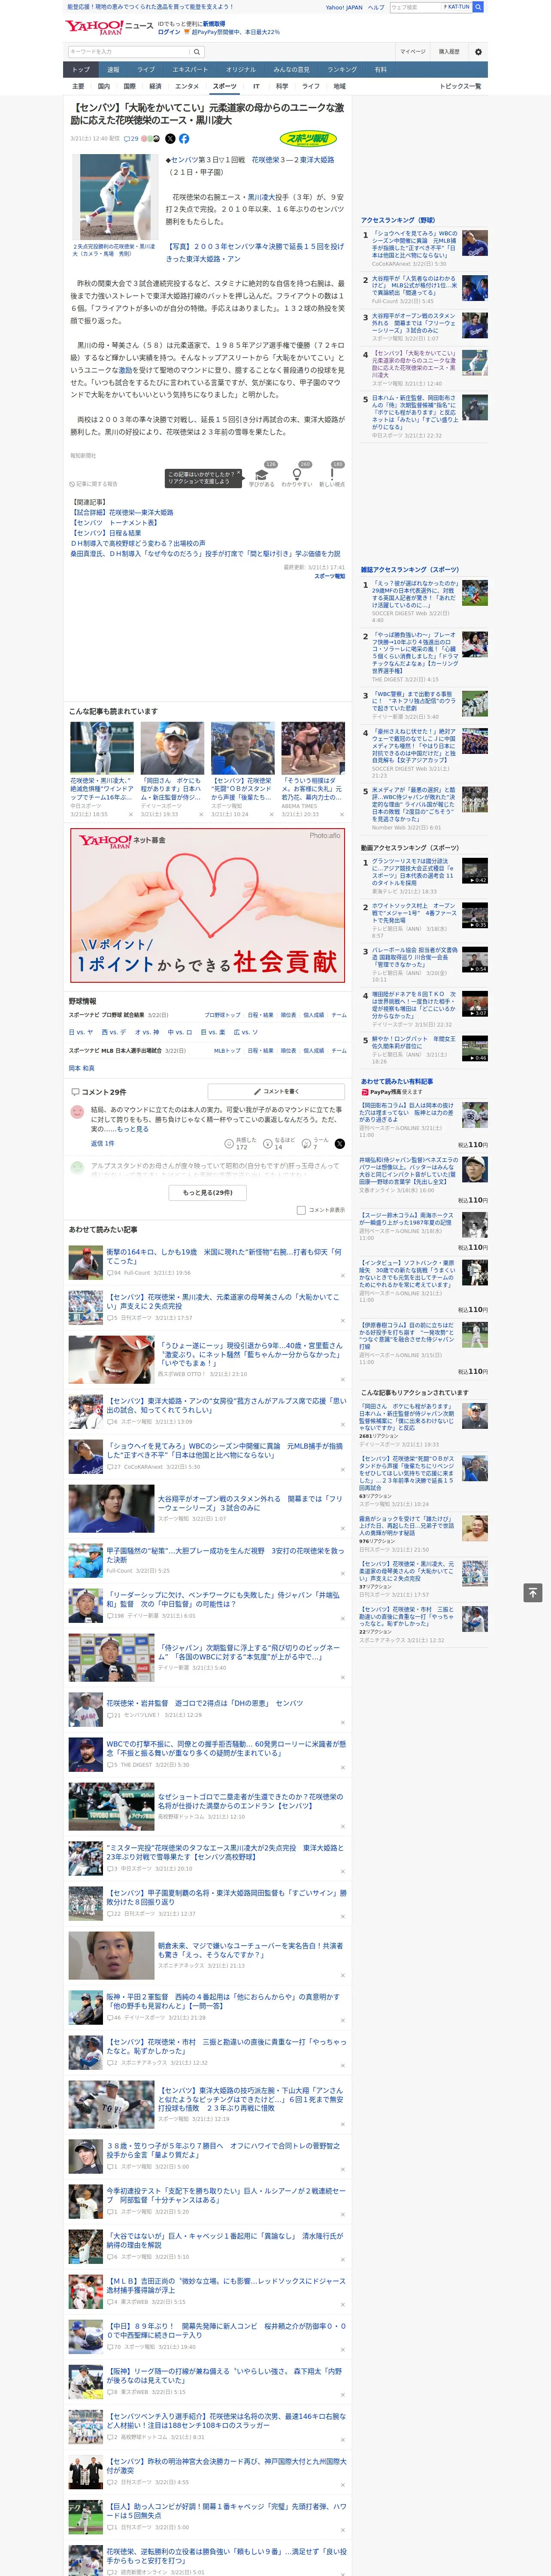Click the スポーツ報知 logo
The height and width of the screenshot is (2576, 551).
pos(308,139)
